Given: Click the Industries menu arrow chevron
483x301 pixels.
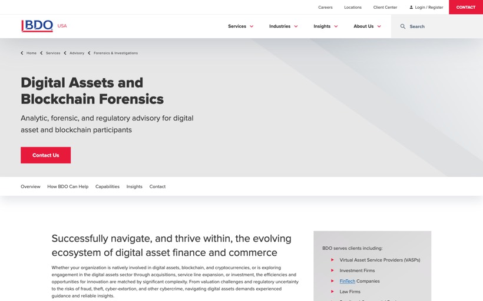Looking at the screenshot, I should coord(296,26).
